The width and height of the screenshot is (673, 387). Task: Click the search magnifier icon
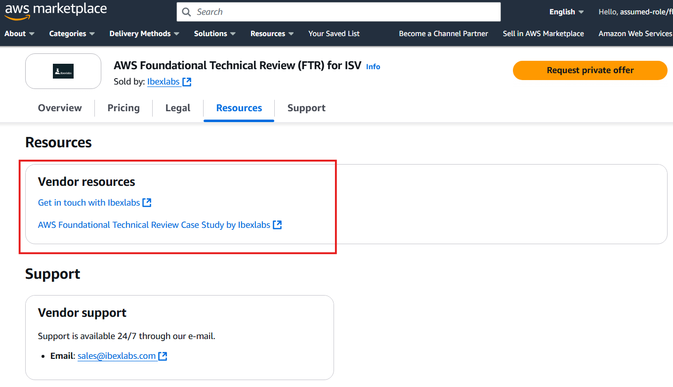pos(186,12)
